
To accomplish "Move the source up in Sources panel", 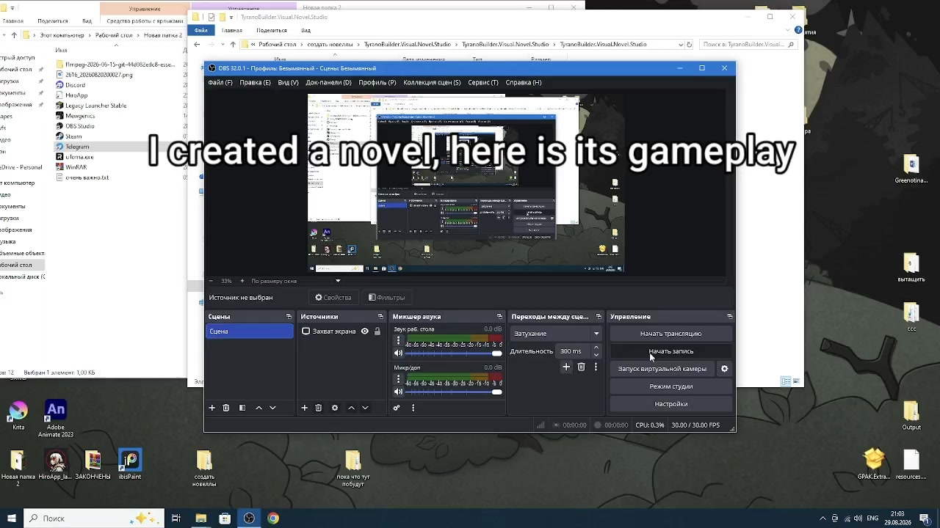I will click(x=351, y=408).
